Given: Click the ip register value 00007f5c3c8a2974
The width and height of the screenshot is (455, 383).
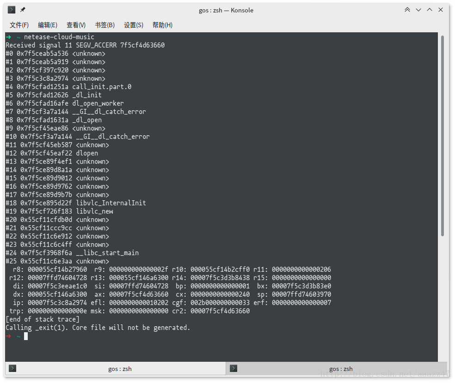Looking at the screenshot, I should [57, 303].
